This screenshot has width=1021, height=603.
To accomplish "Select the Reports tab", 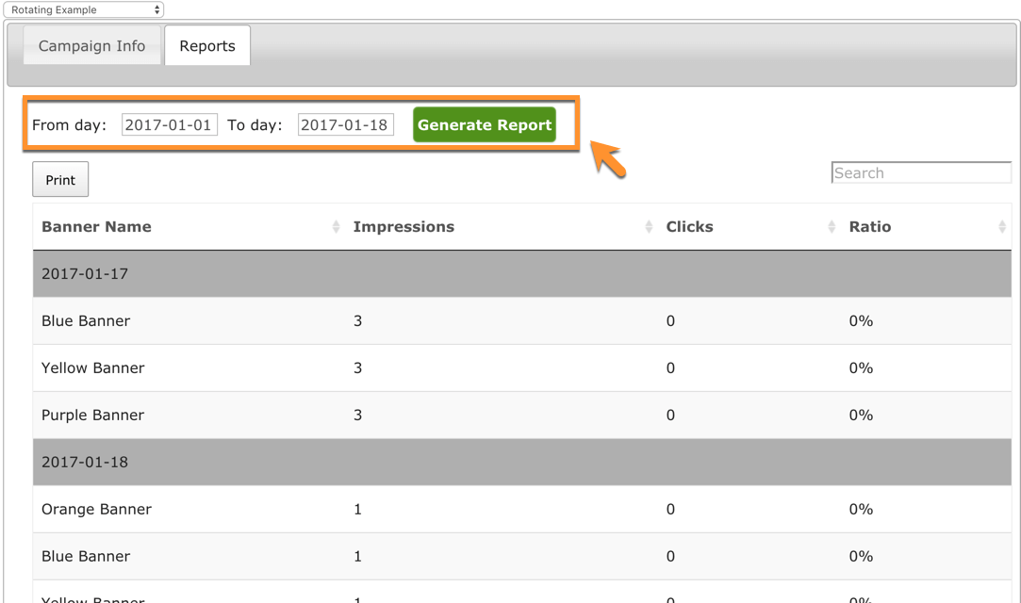I will 207,46.
